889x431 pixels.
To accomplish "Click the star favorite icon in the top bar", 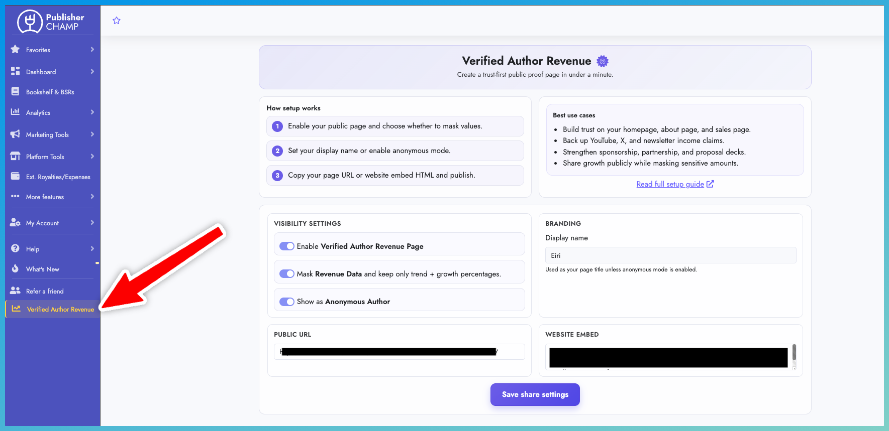I will [117, 21].
